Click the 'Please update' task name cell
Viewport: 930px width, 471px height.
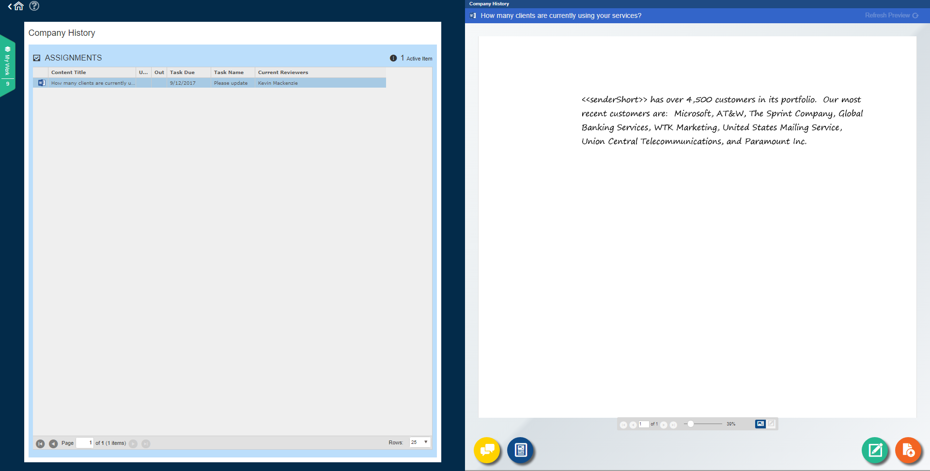(x=233, y=83)
